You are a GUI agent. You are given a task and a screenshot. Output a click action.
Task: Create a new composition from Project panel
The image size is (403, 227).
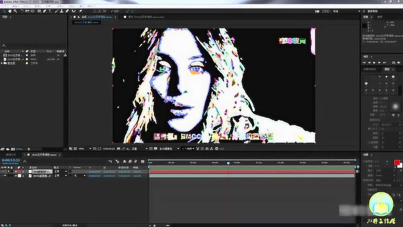tap(12, 149)
